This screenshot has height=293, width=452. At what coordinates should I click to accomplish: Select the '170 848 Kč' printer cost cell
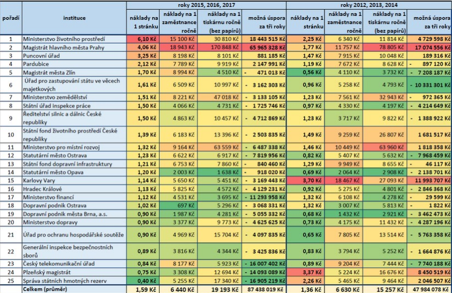pos(220,48)
